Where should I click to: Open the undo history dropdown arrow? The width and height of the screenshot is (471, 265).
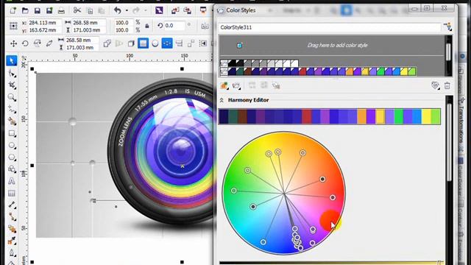coord(127,11)
